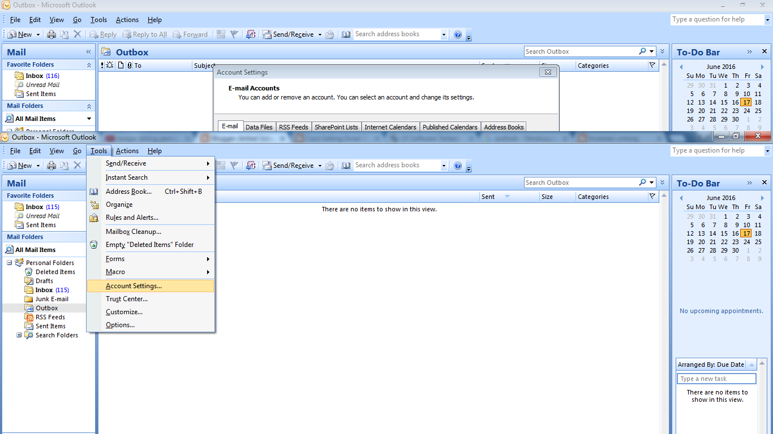
Task: Open New dropdown arrow in front window toolbar
Action: [x=38, y=166]
